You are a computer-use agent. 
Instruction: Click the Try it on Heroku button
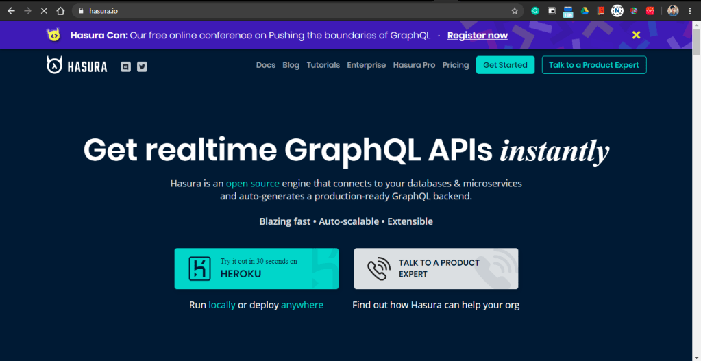click(x=256, y=269)
